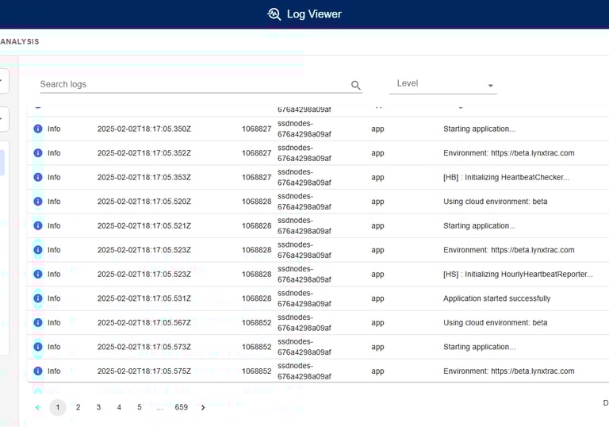This screenshot has height=427, width=609.
Task: Open the ANALYSIS tab
Action: point(19,41)
